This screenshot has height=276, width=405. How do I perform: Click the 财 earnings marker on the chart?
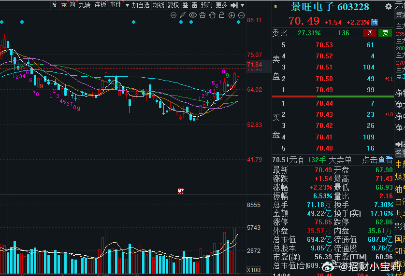(x=181, y=191)
